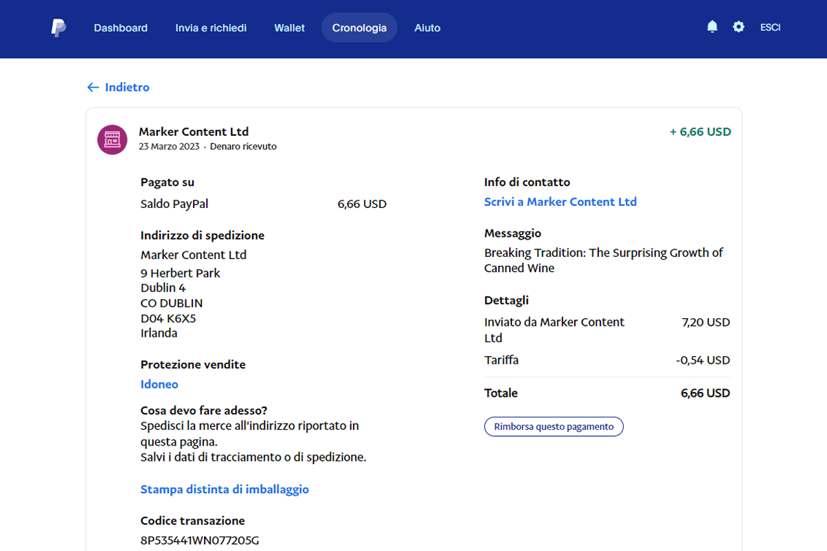Click the Breaking Tradition message text
Screen dimensions: 827x551
604,260
